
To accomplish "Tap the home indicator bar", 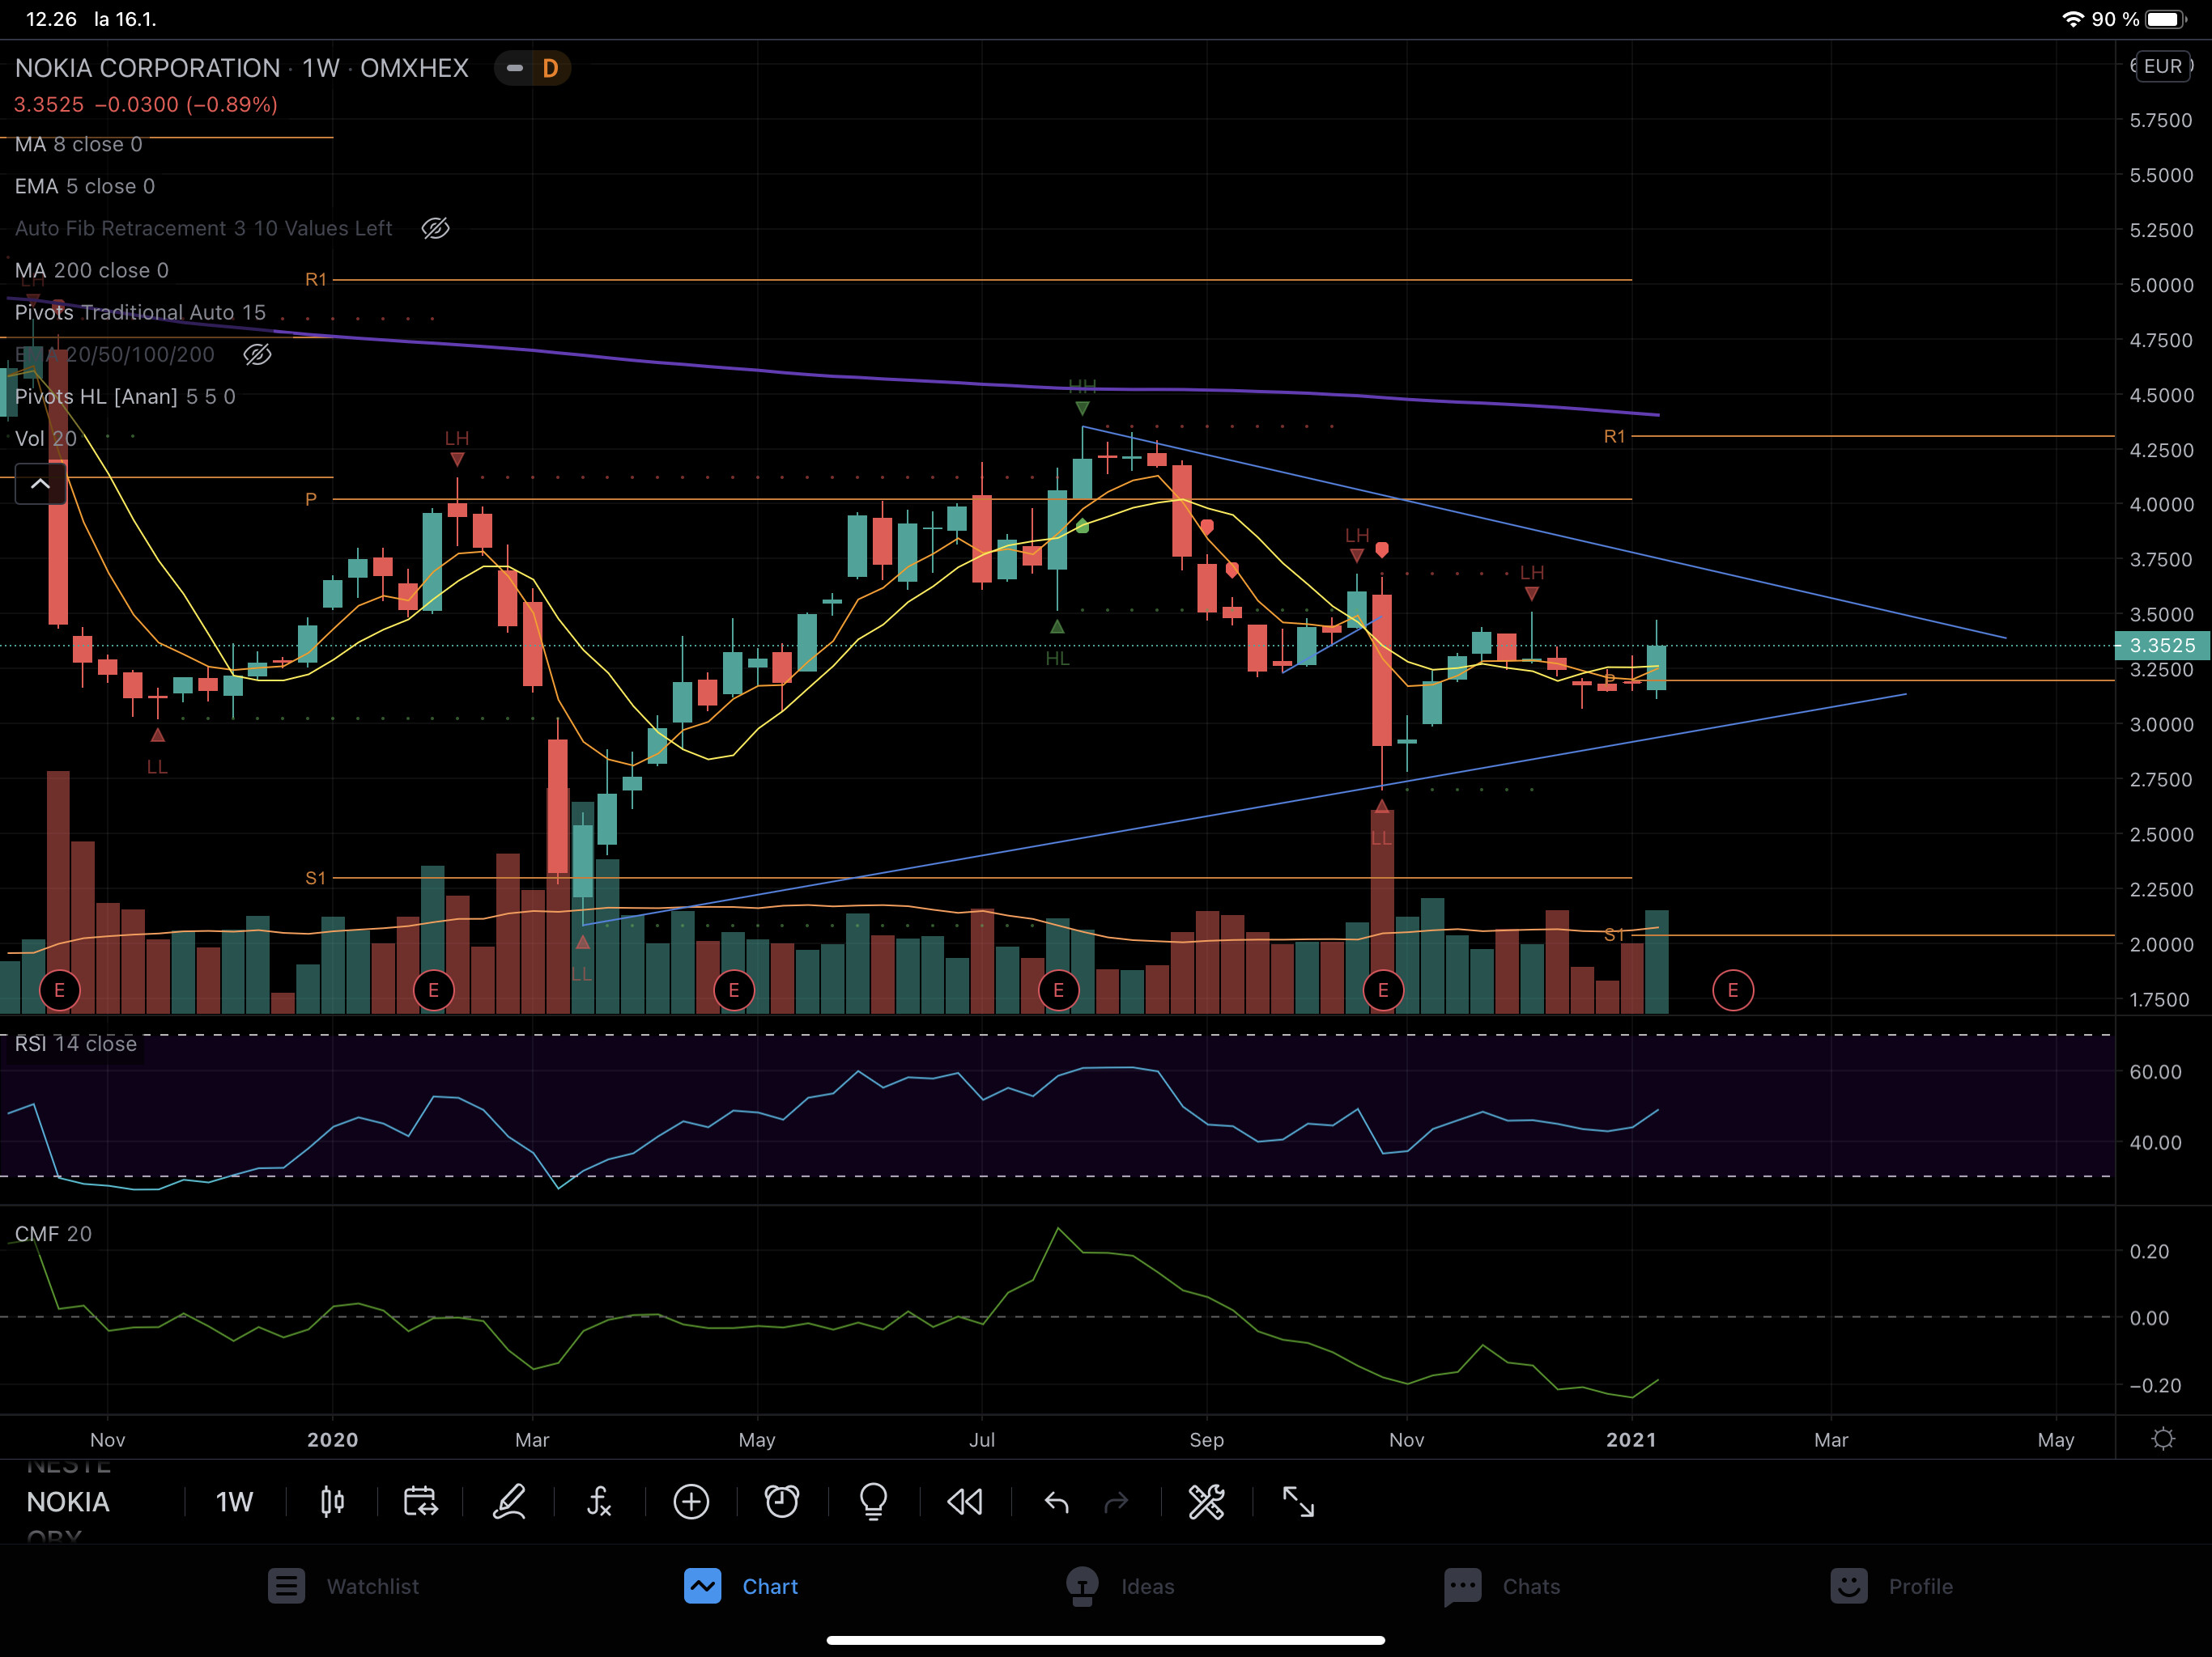I will click(1106, 1640).
